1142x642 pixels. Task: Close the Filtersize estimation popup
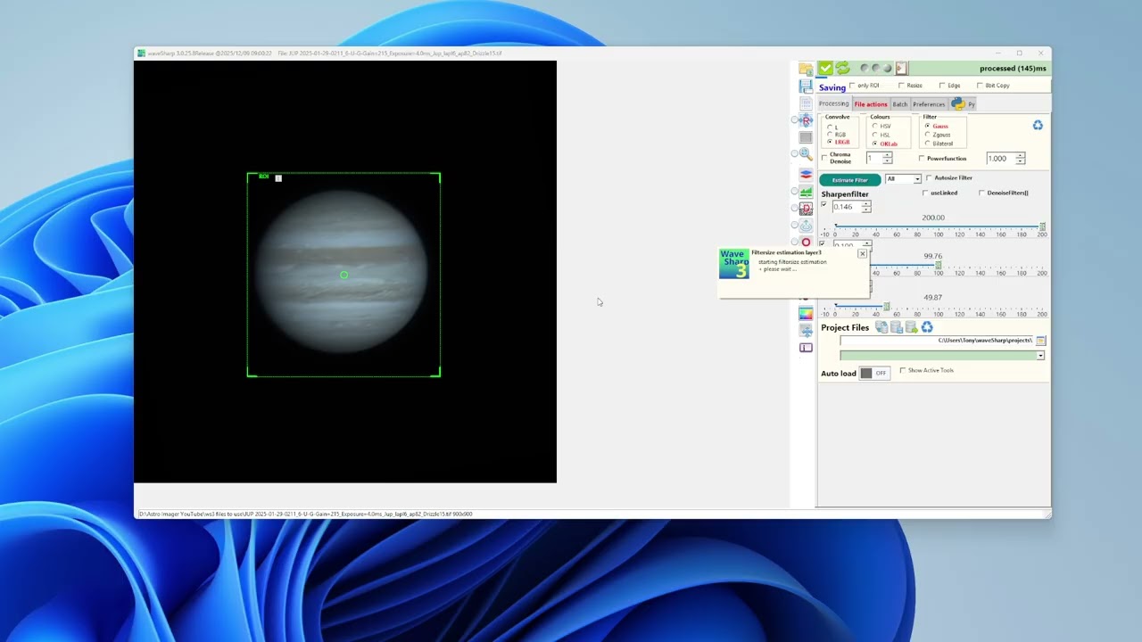pos(862,254)
